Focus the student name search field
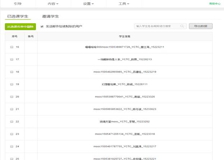The width and height of the screenshot is (224, 160). click(x=157, y=26)
